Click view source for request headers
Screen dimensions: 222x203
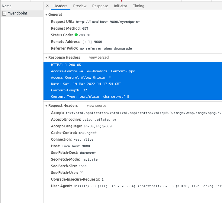click(97, 106)
